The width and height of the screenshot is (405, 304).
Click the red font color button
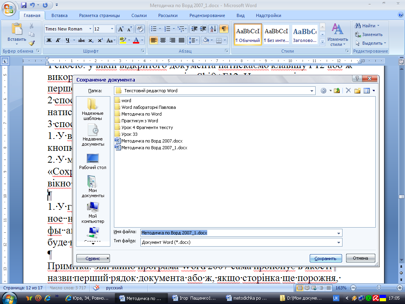click(136, 40)
